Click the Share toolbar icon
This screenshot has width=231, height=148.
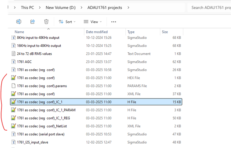pos(32,22)
